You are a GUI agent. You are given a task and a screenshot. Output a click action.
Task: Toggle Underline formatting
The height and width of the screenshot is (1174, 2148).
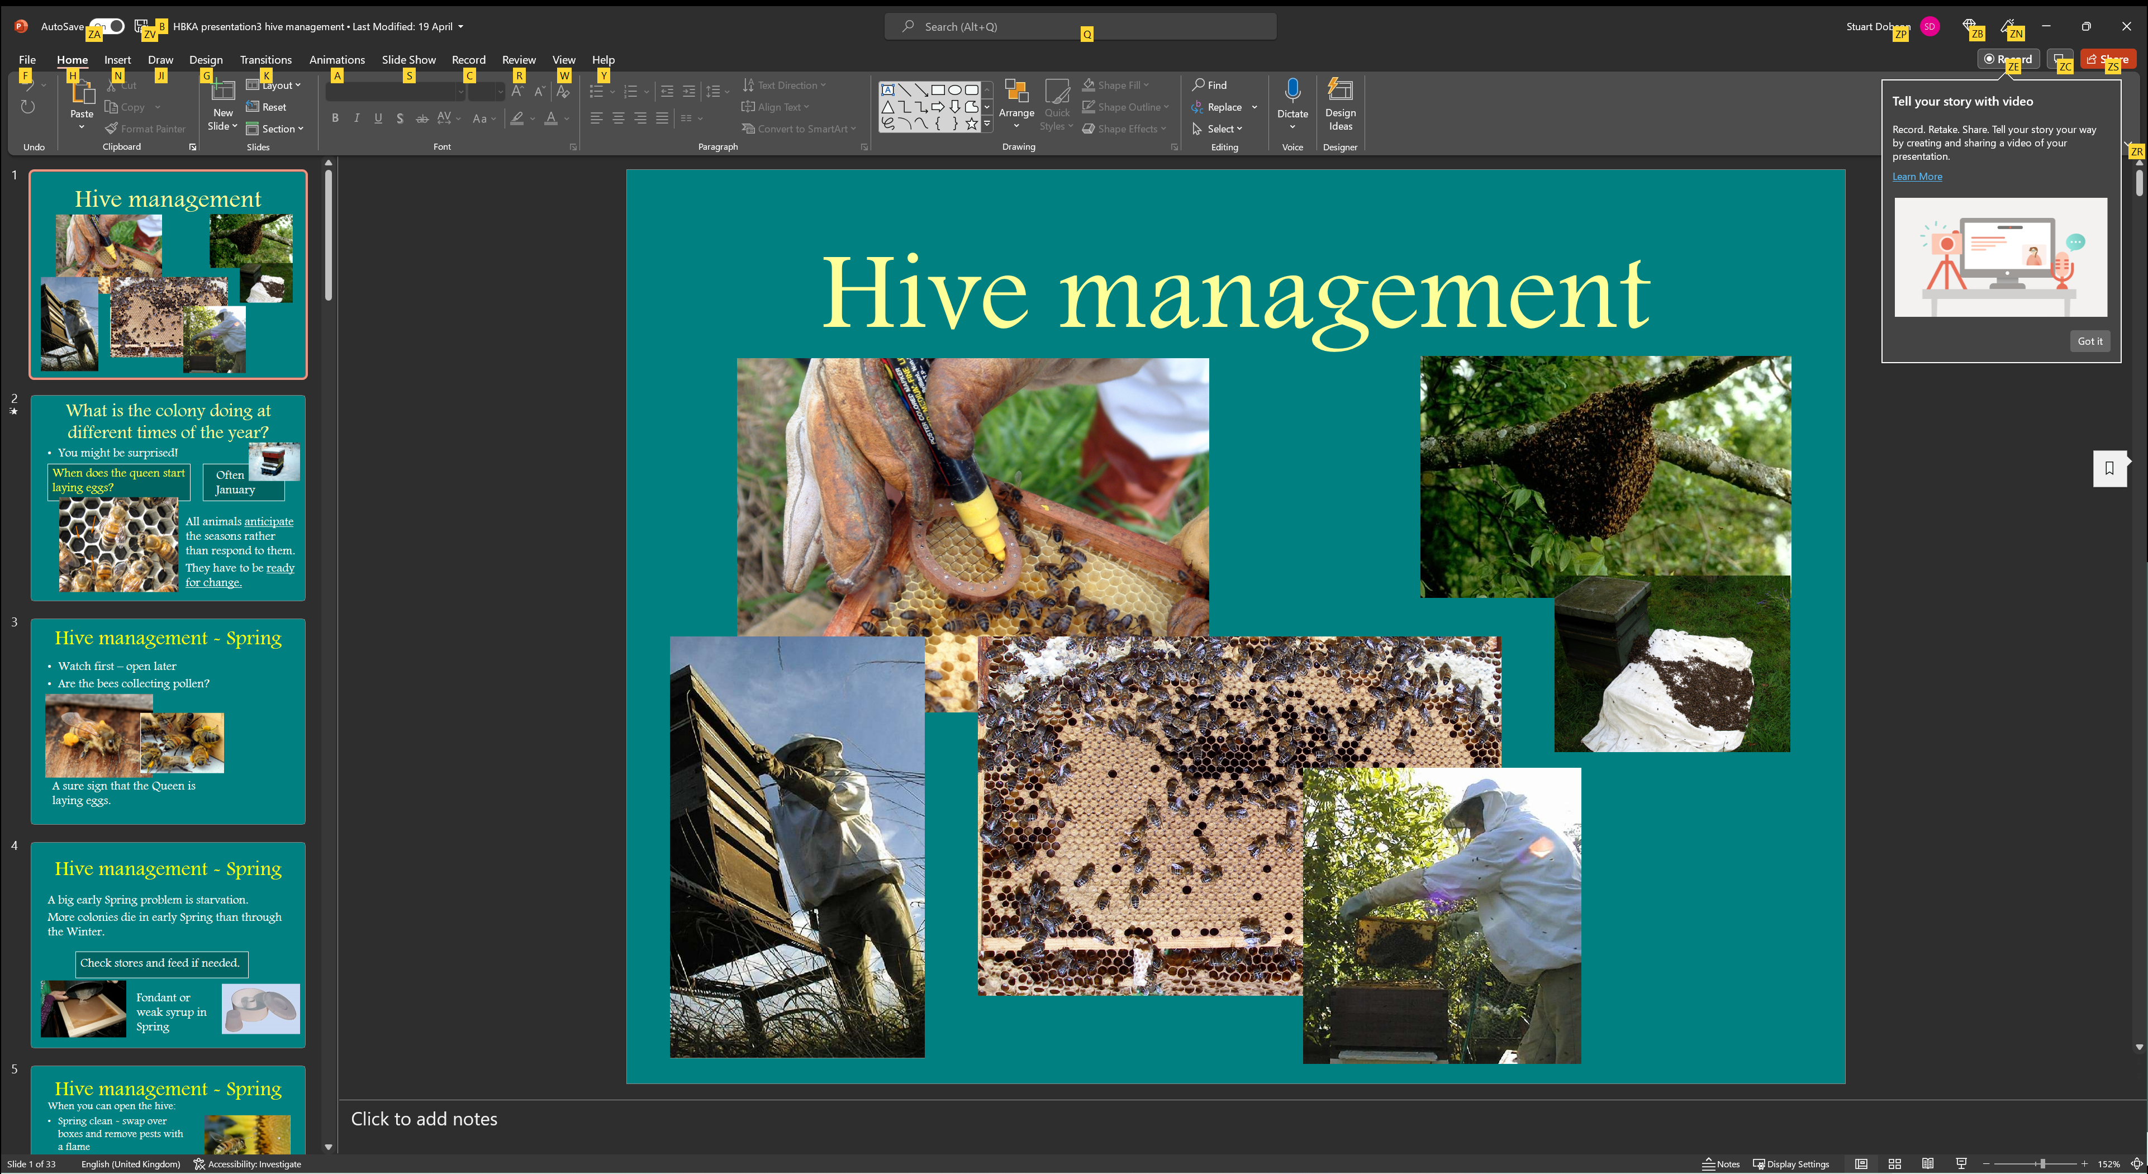point(378,118)
